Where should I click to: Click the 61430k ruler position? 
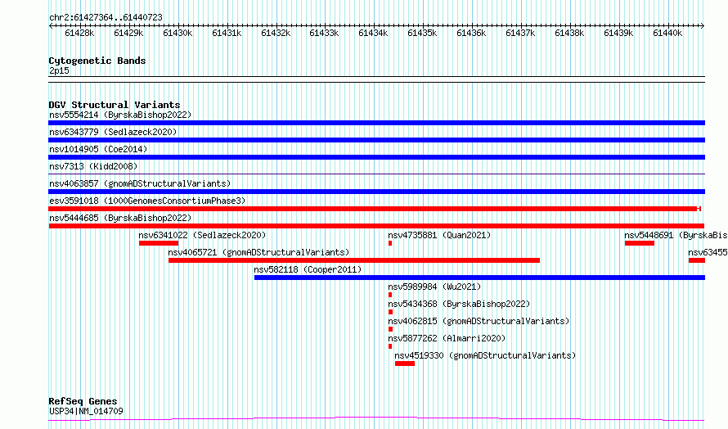(x=178, y=33)
